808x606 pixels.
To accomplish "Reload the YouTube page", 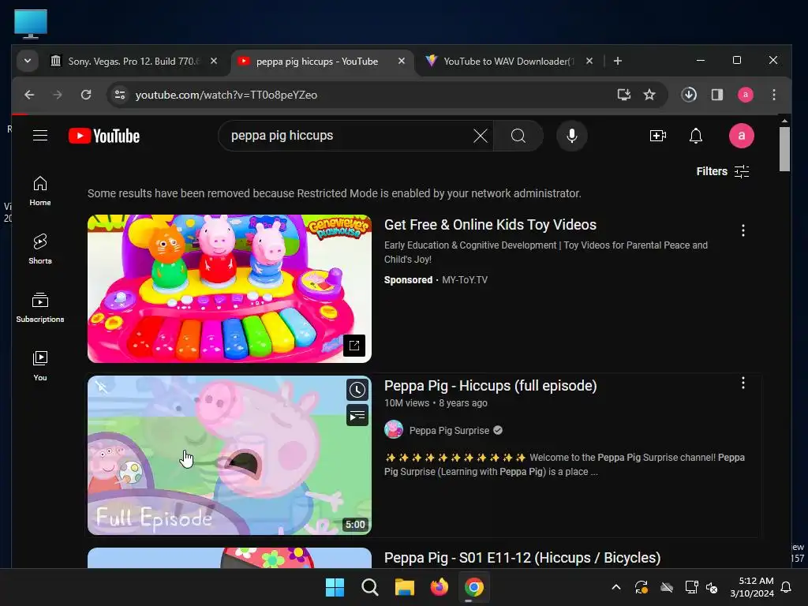I will point(86,95).
